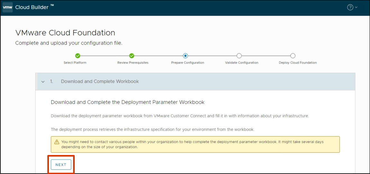The width and height of the screenshot is (370, 174).
Task: Click the completed Review Prerequisites step circle
Action: [132, 56]
